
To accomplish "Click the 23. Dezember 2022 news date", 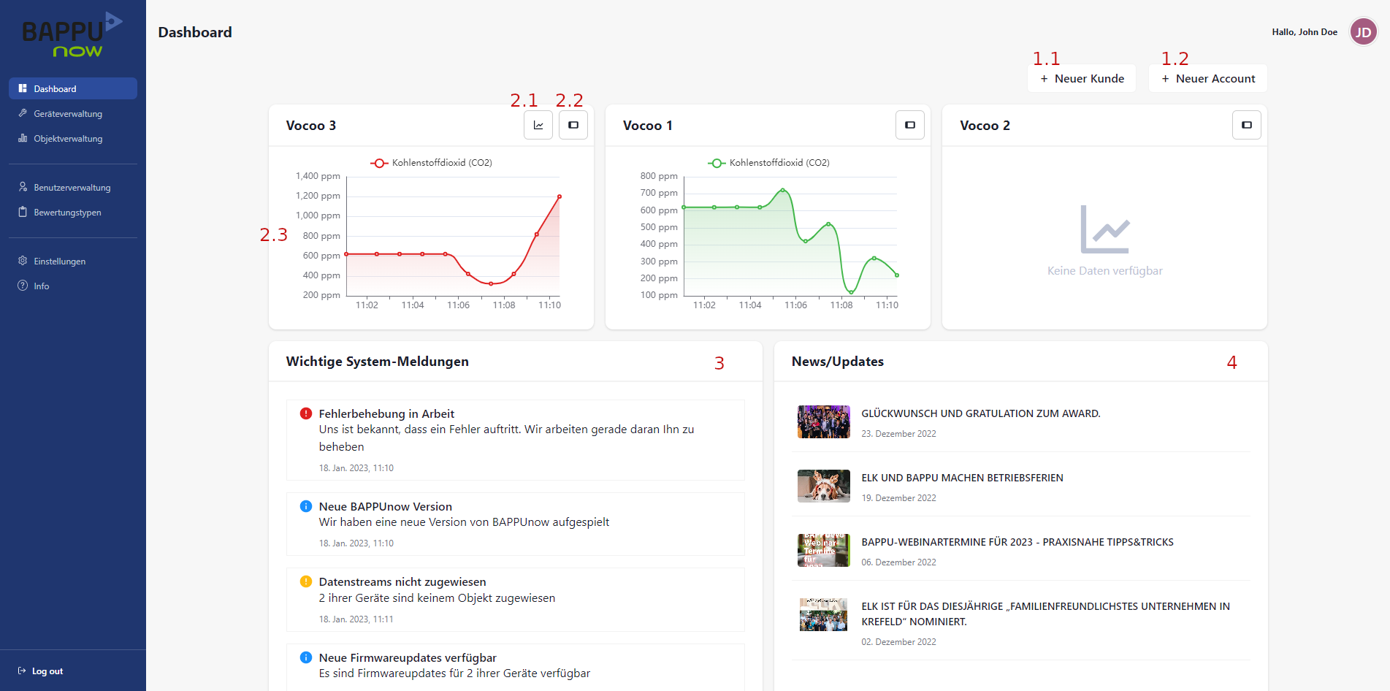I will [898, 434].
